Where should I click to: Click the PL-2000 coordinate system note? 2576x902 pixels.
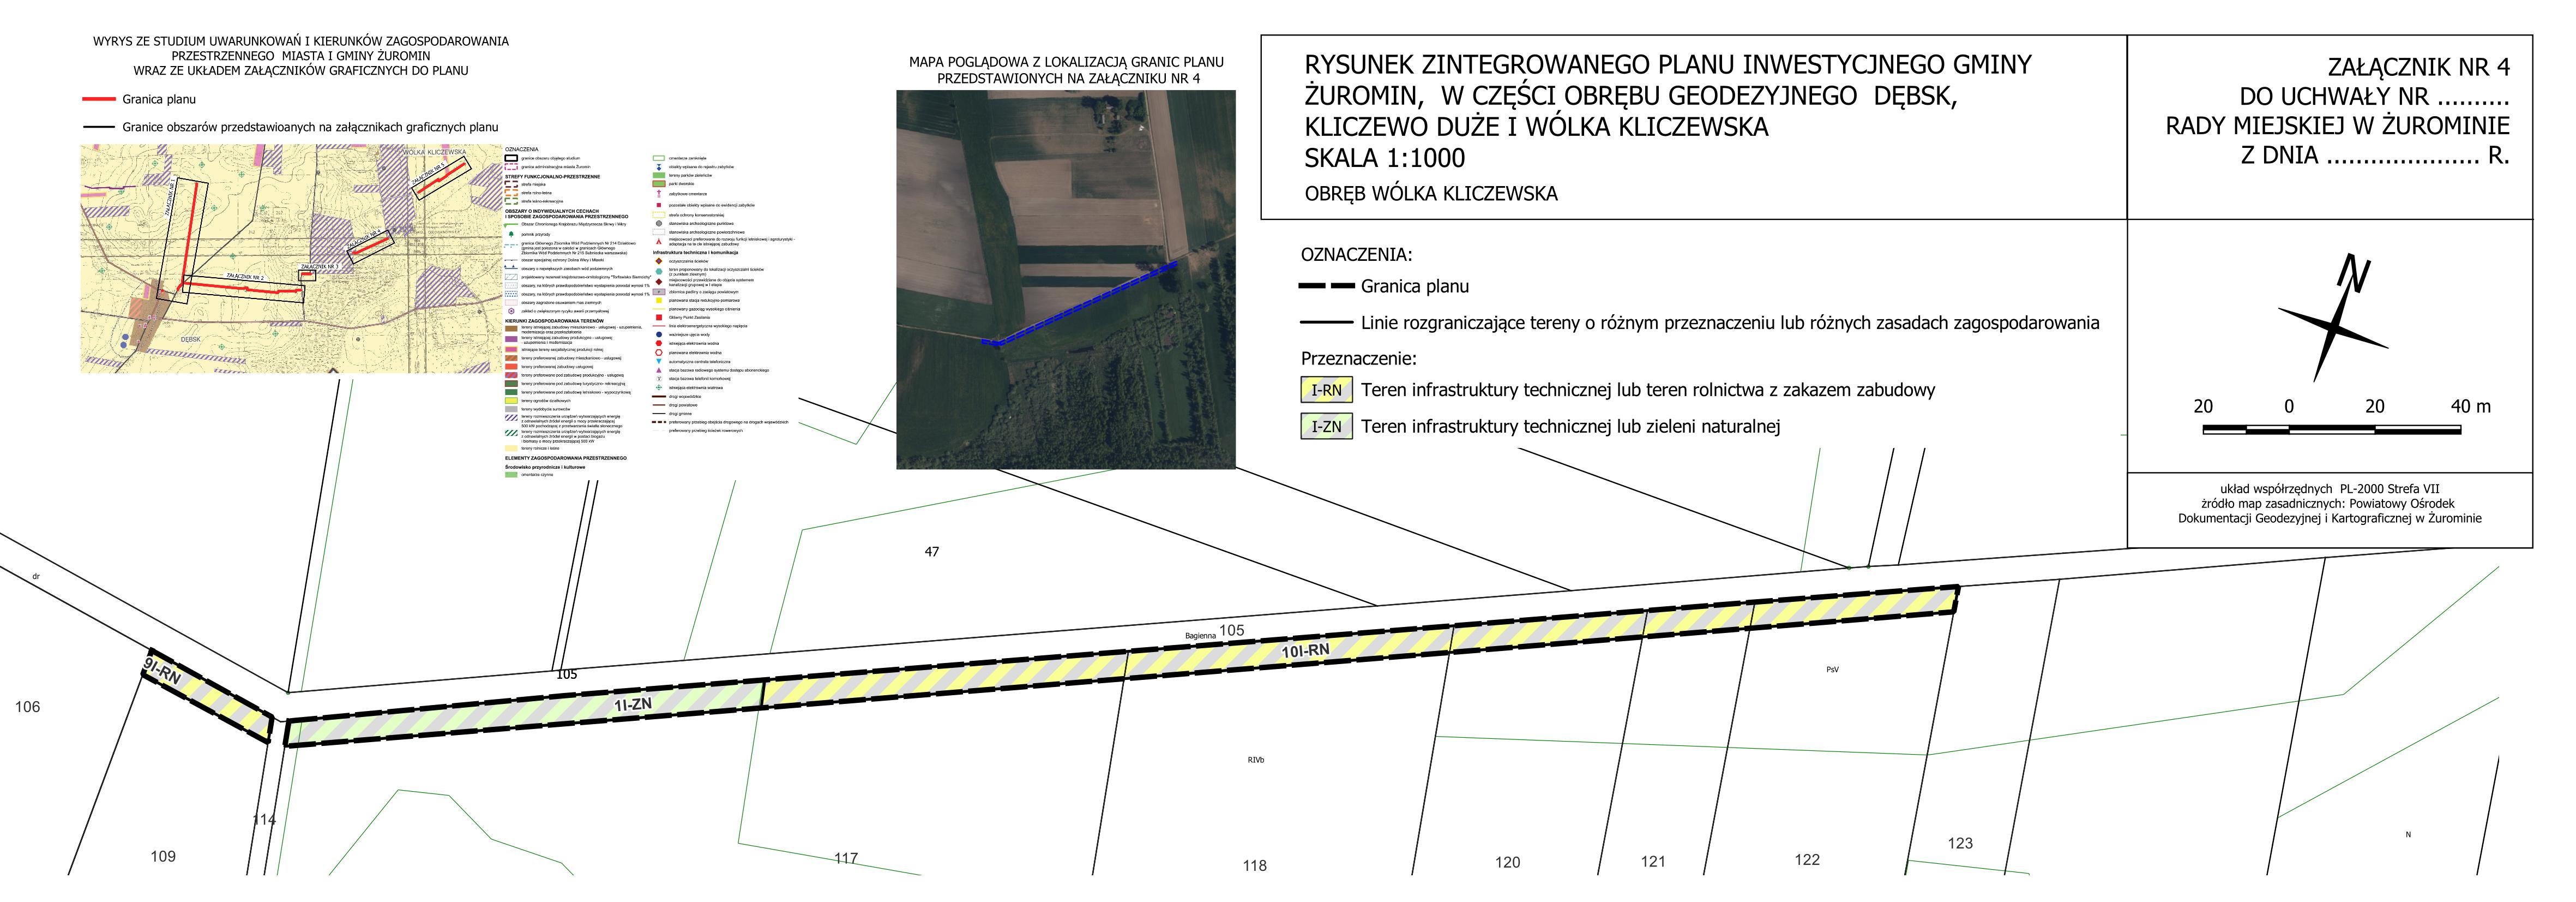click(2329, 489)
